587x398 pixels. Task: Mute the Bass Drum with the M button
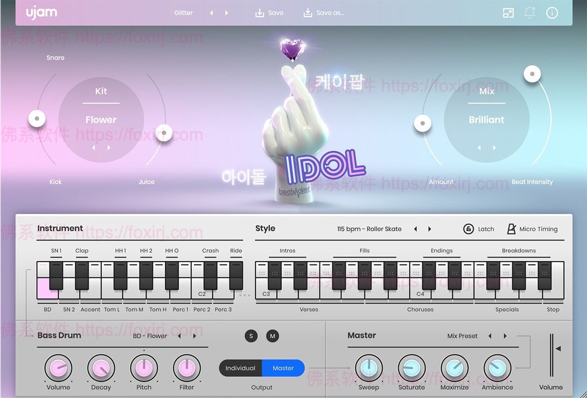272,336
